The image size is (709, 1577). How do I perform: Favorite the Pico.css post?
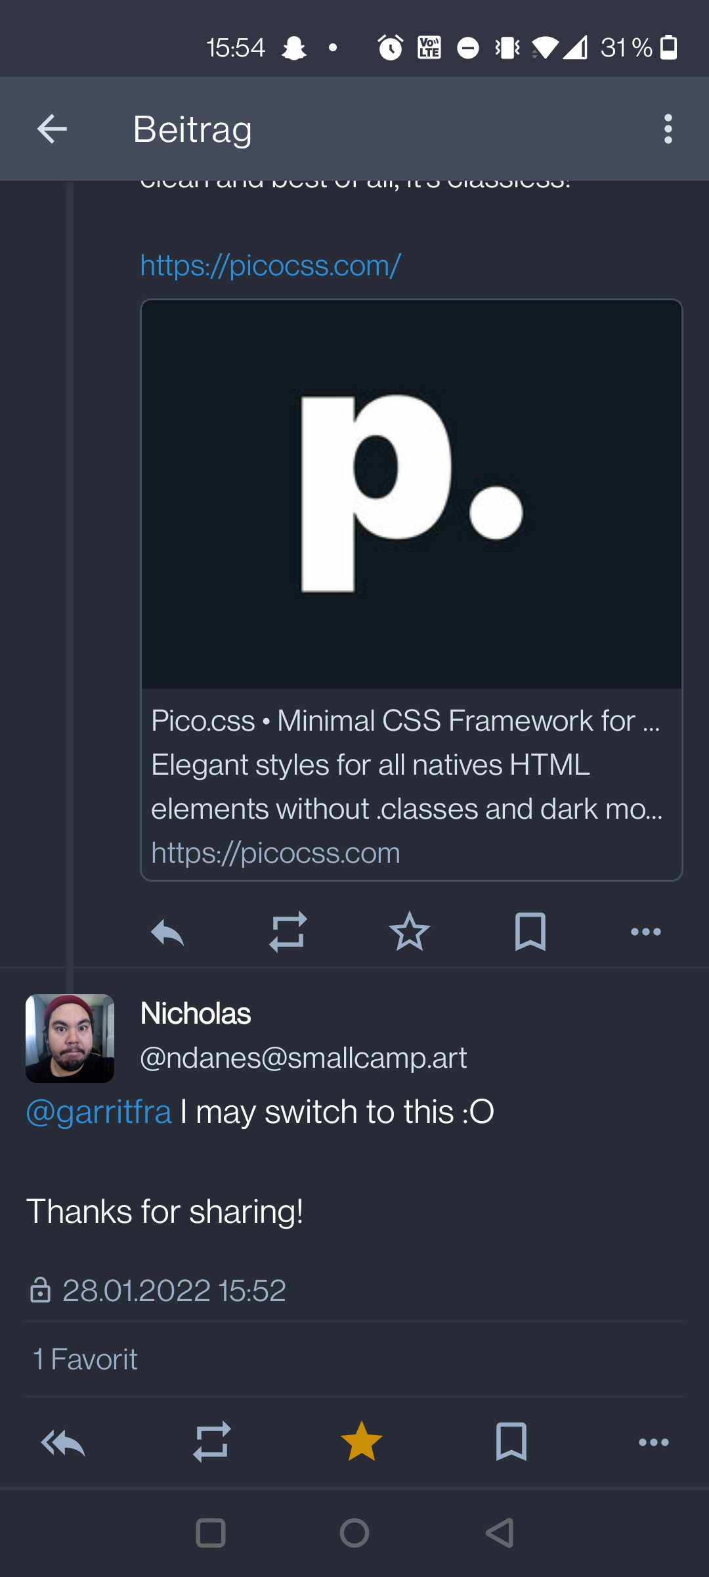(x=408, y=930)
